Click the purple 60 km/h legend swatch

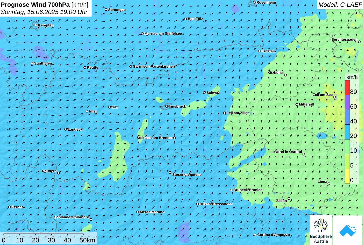(347, 102)
